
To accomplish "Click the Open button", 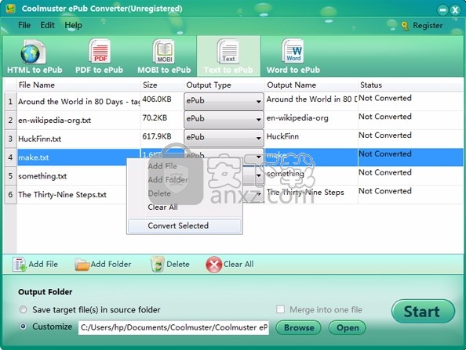I will [x=348, y=328].
